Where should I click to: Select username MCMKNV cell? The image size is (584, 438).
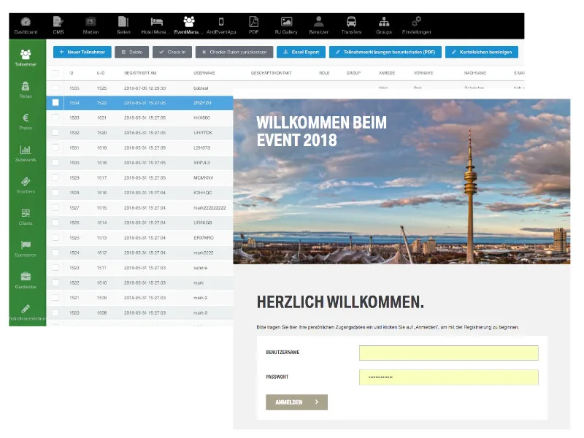(x=204, y=177)
